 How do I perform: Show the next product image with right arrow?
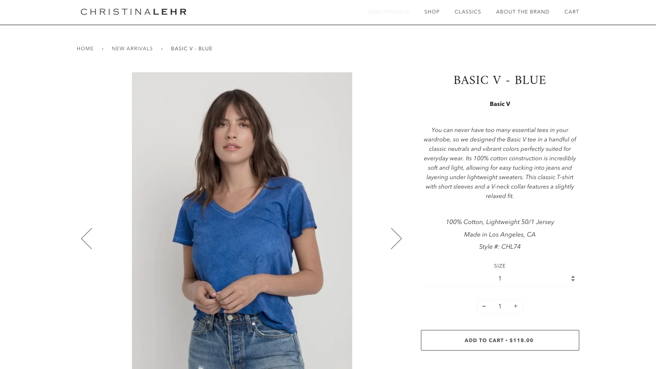[x=396, y=238]
